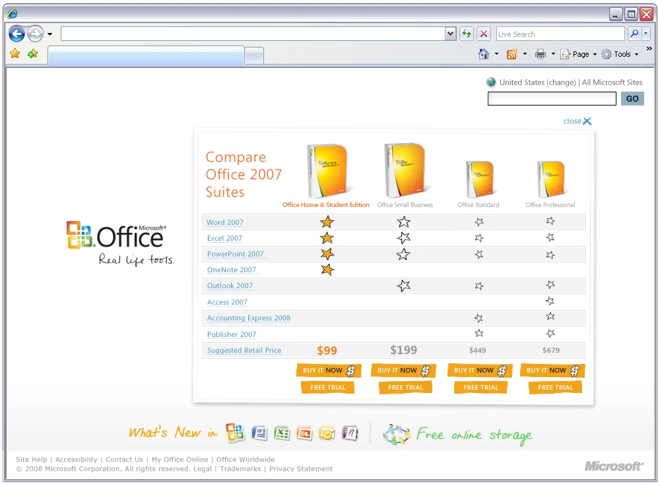Click the Free online storage banner
660x484 pixels.
[457, 435]
